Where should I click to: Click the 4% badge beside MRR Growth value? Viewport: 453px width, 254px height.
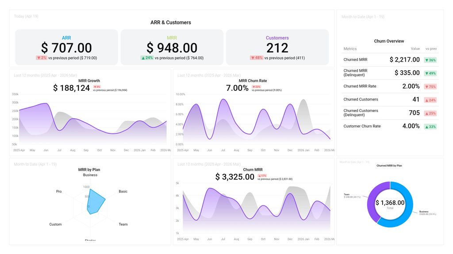tap(97, 87)
